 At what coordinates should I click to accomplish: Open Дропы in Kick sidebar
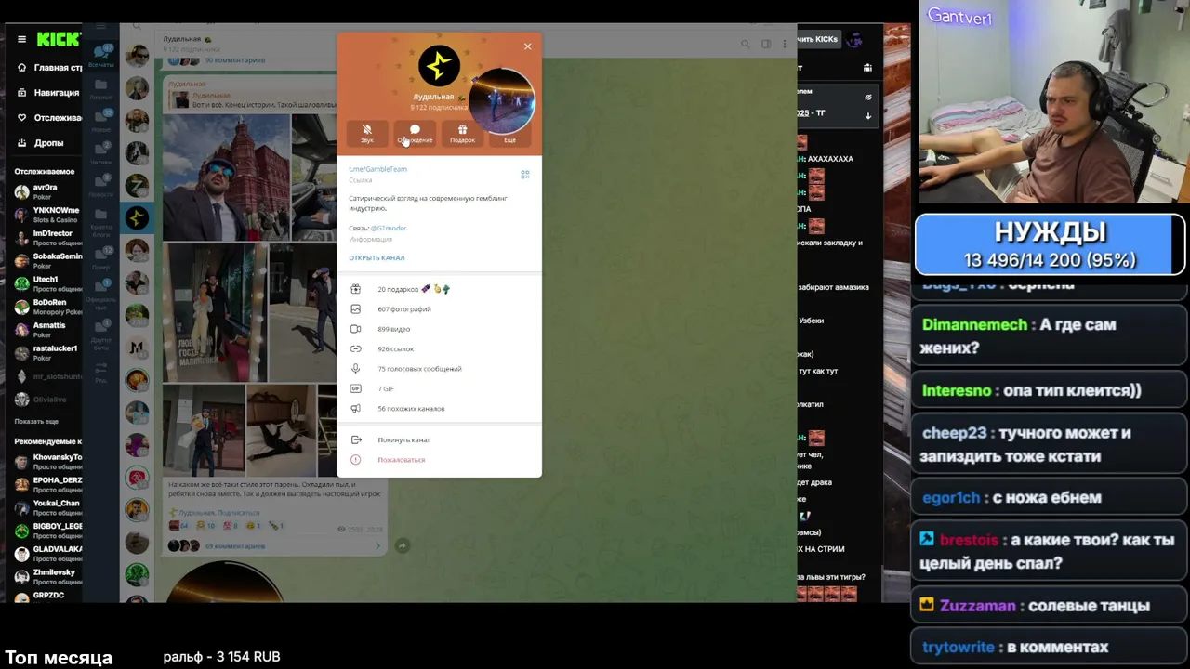48,143
